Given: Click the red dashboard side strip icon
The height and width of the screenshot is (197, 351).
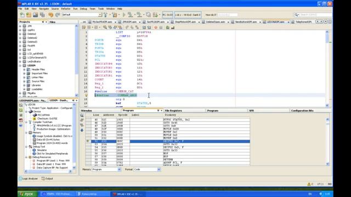Looking at the screenshot, I should coord(21,120).
